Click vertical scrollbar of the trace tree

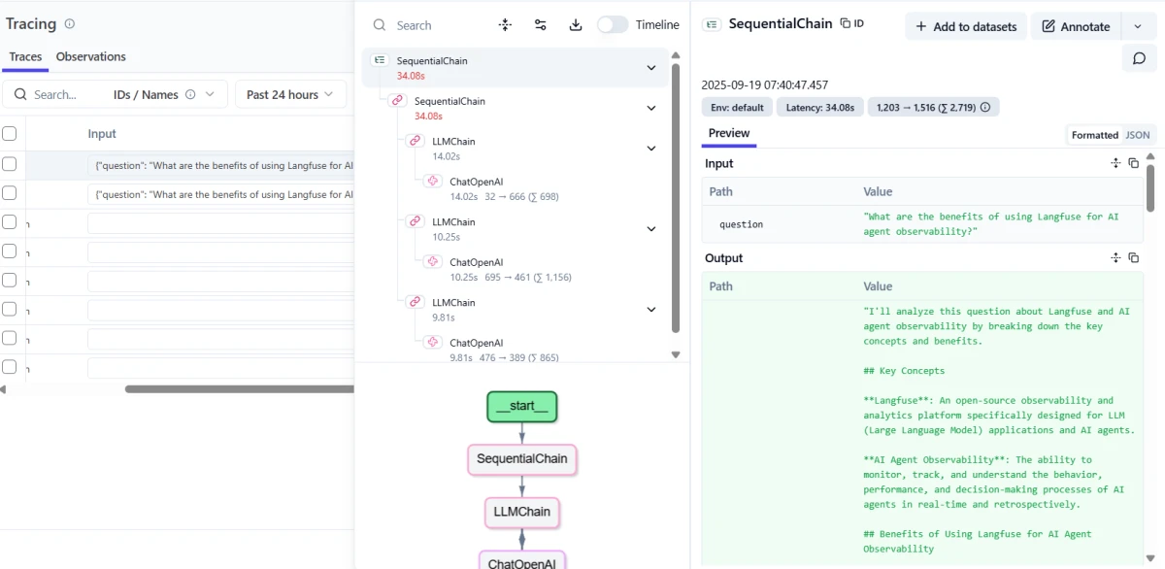click(676, 199)
